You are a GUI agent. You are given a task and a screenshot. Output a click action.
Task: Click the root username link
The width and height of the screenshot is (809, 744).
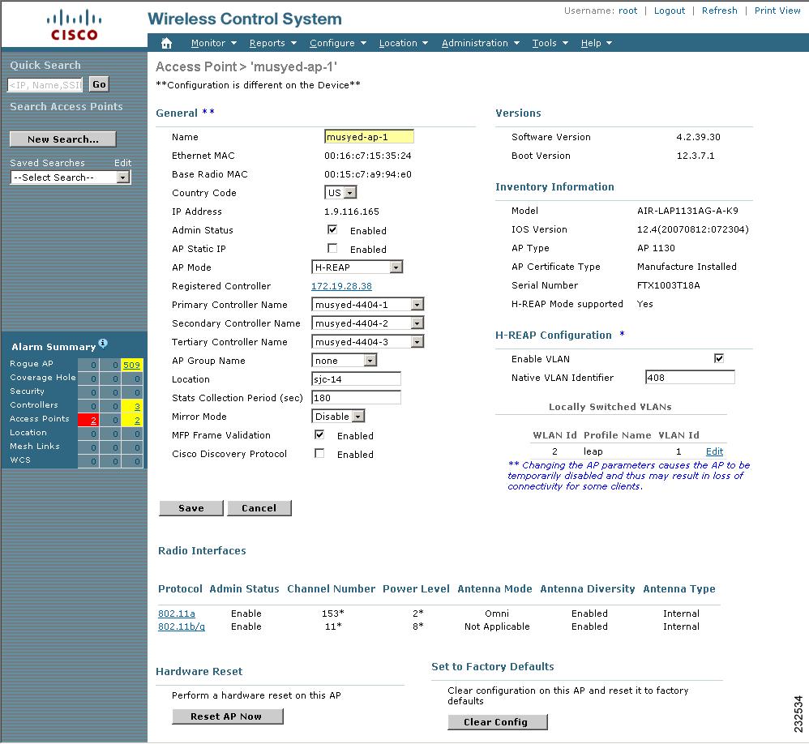click(x=628, y=11)
